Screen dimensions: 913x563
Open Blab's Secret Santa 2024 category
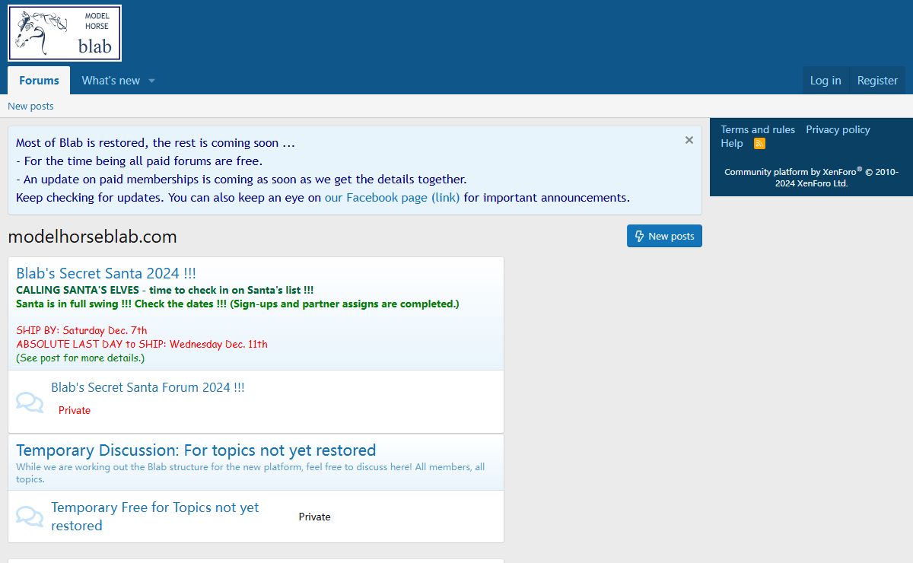click(x=106, y=274)
